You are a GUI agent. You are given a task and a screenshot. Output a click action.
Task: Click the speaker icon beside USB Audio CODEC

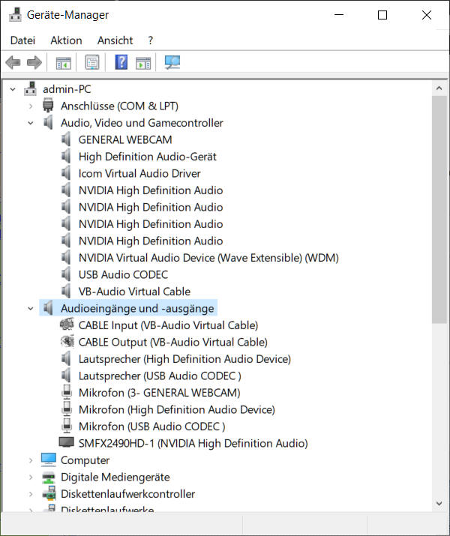[x=67, y=274]
